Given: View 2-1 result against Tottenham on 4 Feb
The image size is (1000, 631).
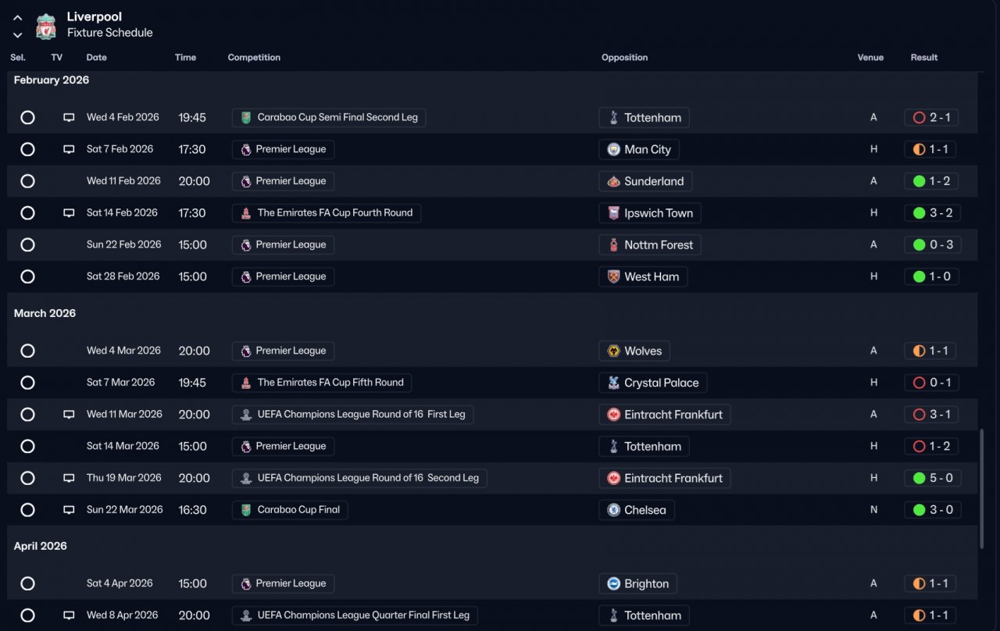Looking at the screenshot, I should point(931,118).
